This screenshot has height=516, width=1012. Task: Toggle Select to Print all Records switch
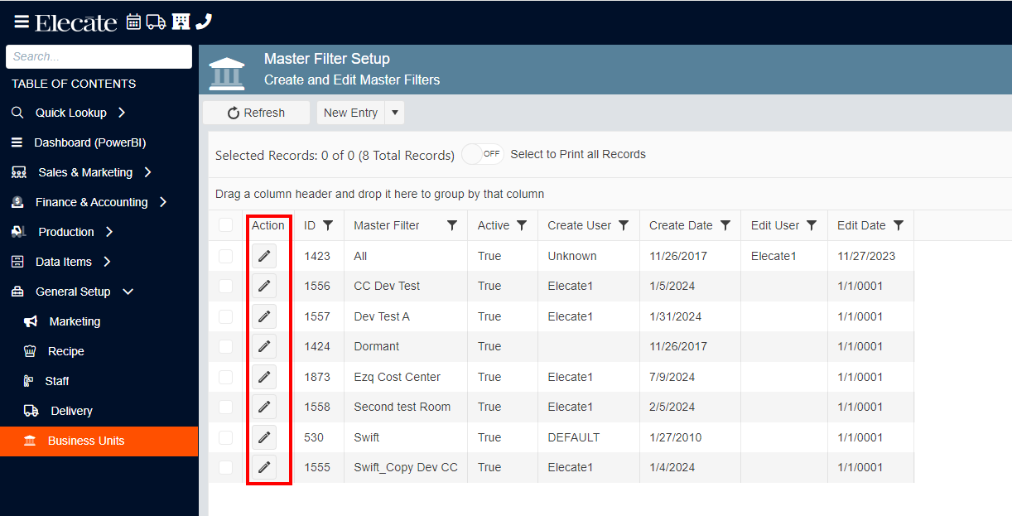tap(483, 154)
